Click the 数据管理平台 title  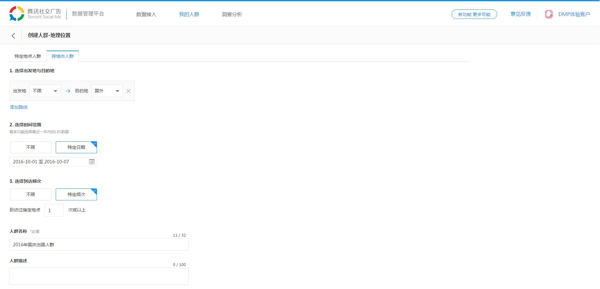(88, 14)
